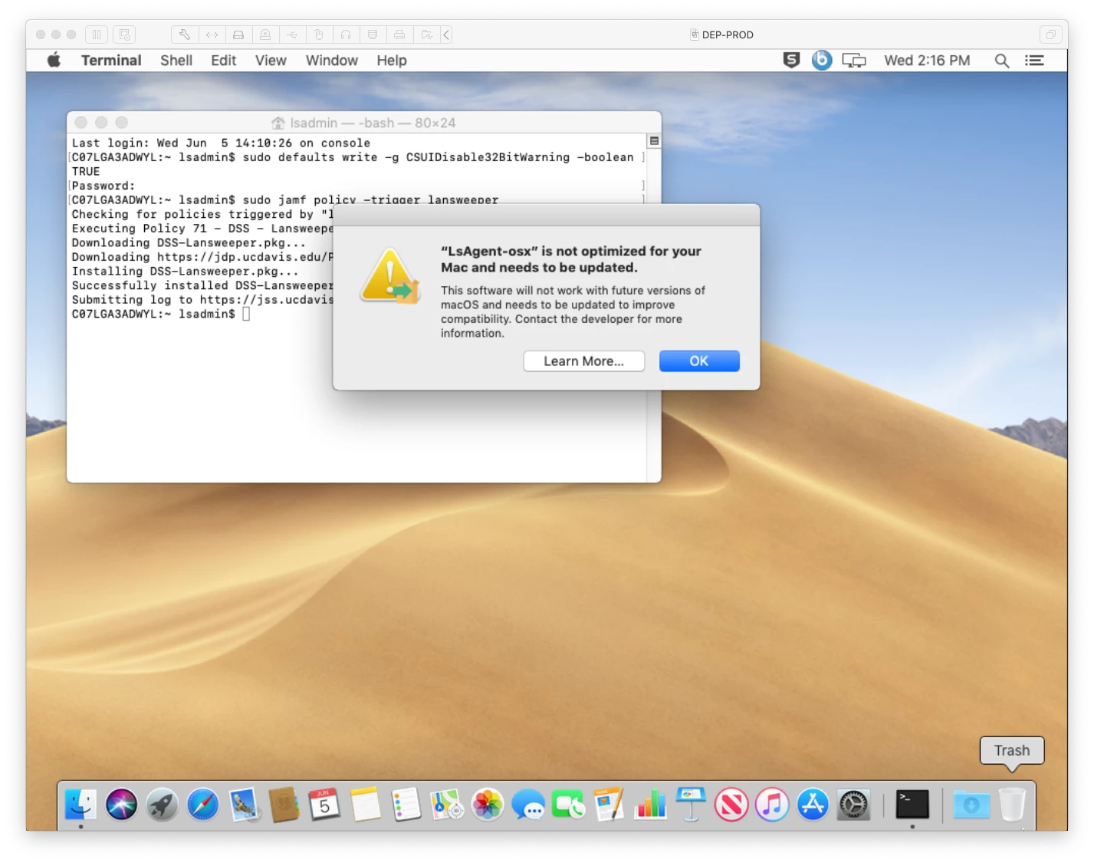Open Numbers chart icon in Dock
Screen dimensions: 1094x863
click(650, 805)
